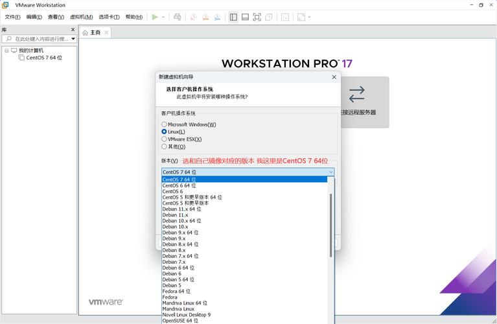Choose Debian 9.x 64 位 option
This screenshot has width=497, height=324.
(x=244, y=233)
